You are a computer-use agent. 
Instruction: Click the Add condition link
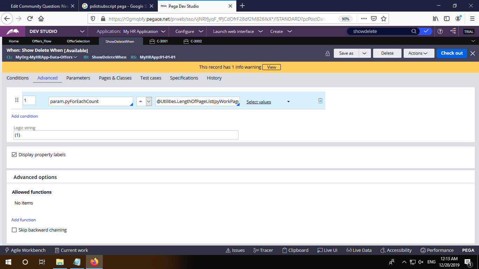click(25, 116)
